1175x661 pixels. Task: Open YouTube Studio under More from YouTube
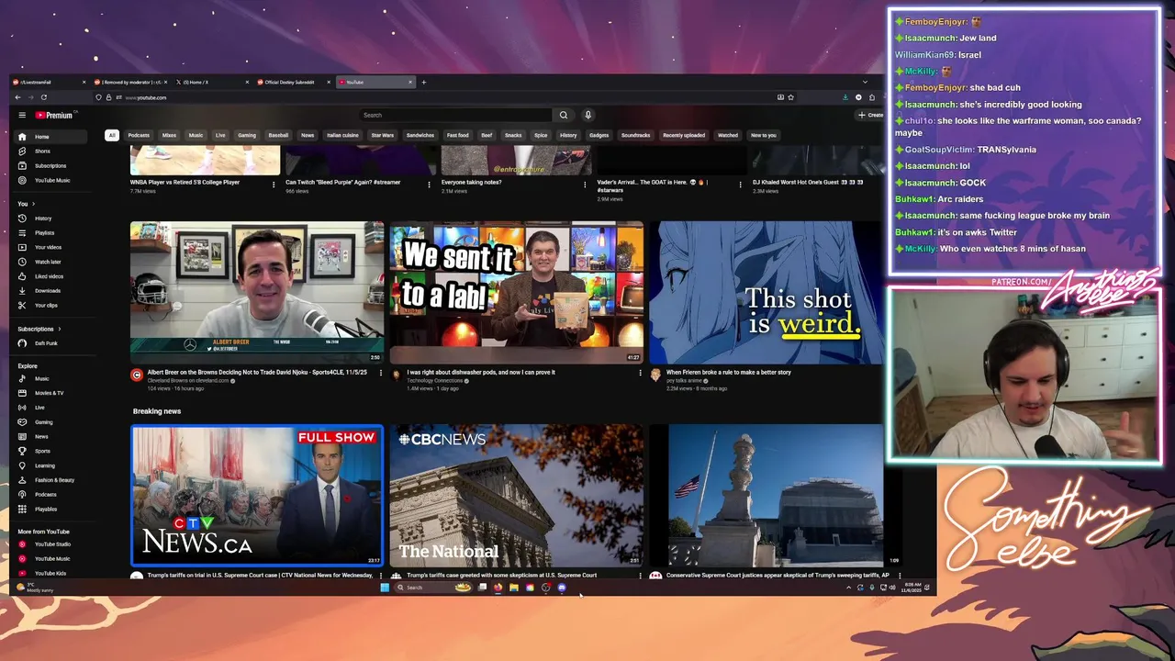(x=52, y=544)
